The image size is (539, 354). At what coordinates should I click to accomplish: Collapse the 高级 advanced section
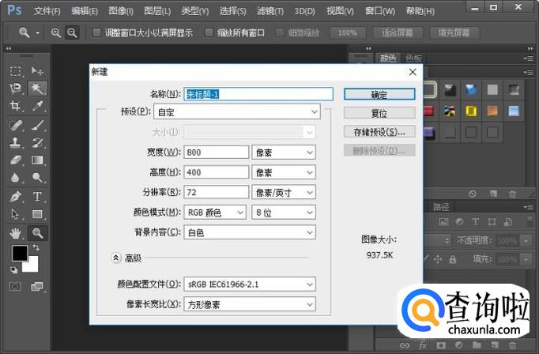(116, 258)
